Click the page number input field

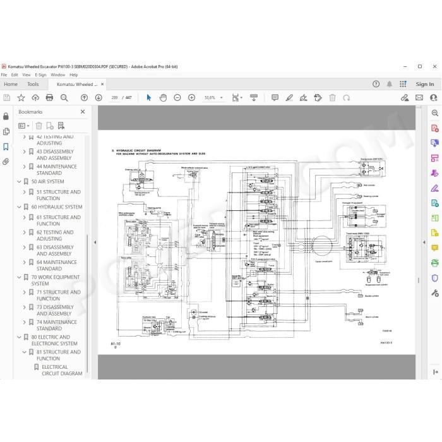click(114, 97)
